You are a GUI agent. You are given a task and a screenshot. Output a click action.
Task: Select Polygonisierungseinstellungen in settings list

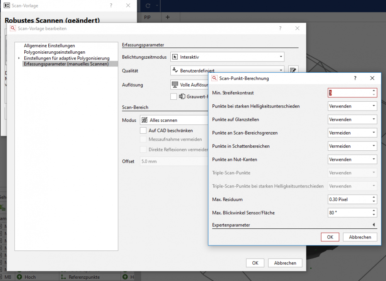click(54, 52)
